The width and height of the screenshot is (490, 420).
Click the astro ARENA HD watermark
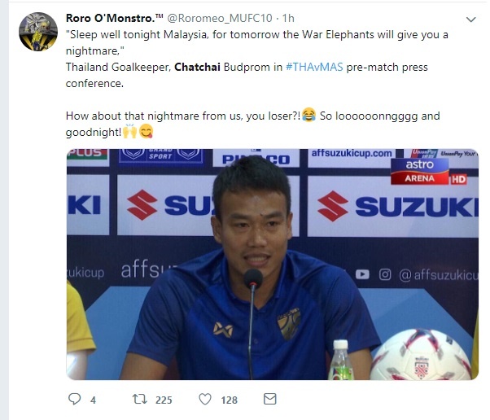tap(428, 171)
